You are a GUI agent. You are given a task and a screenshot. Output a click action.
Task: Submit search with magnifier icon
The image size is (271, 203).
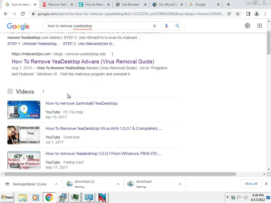point(177,26)
